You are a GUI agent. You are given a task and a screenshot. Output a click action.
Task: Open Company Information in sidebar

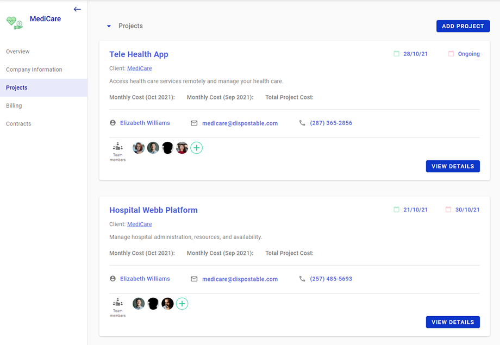[34, 70]
